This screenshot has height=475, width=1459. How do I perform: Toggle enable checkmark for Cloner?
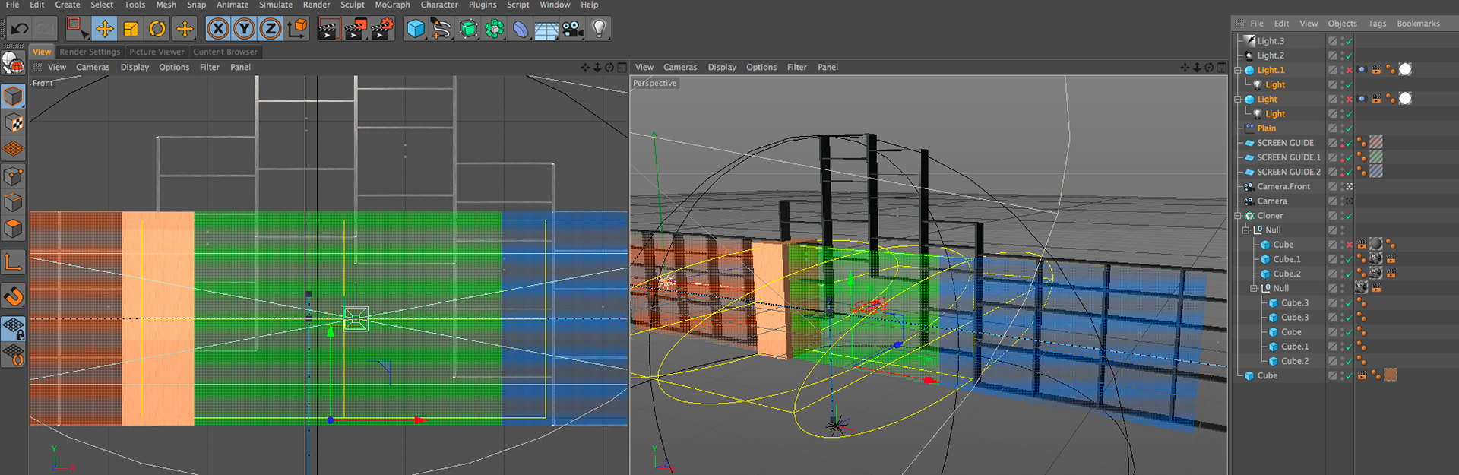click(x=1349, y=216)
